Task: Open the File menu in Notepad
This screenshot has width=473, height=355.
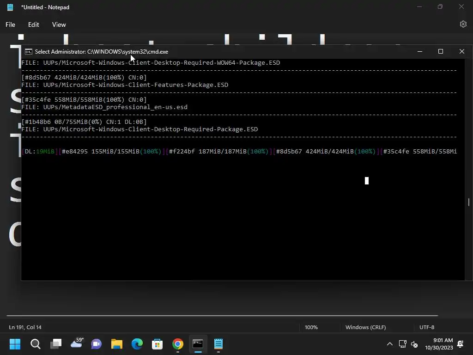Action: point(10,25)
